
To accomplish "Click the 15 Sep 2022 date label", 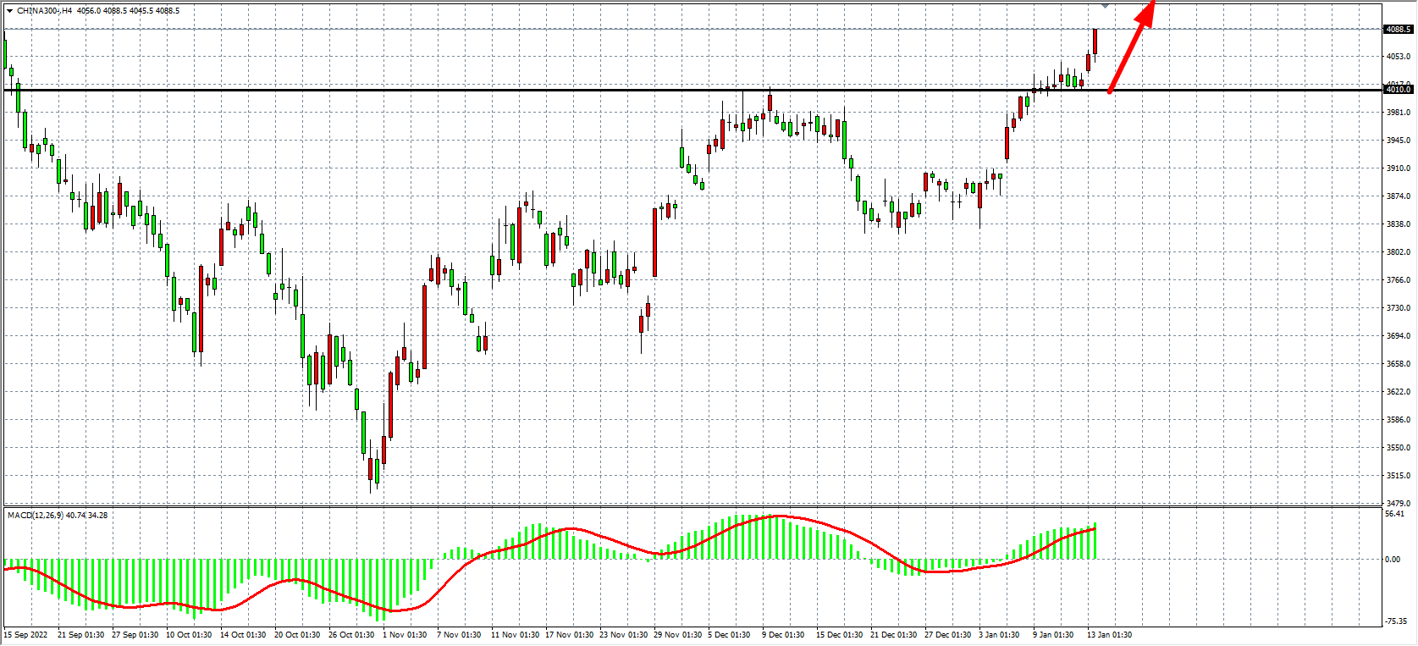I will (x=25, y=635).
